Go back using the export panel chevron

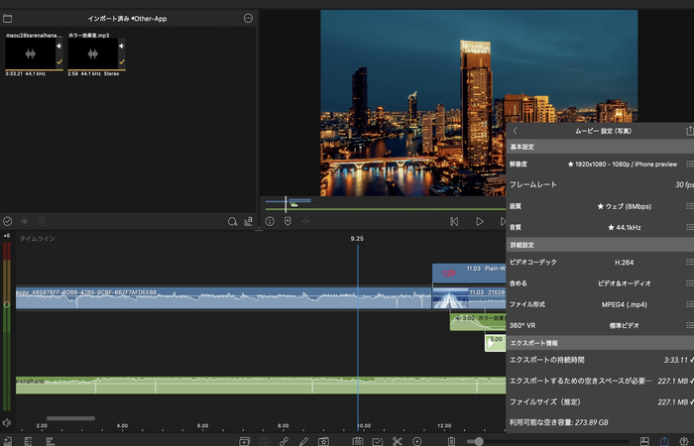pos(515,130)
